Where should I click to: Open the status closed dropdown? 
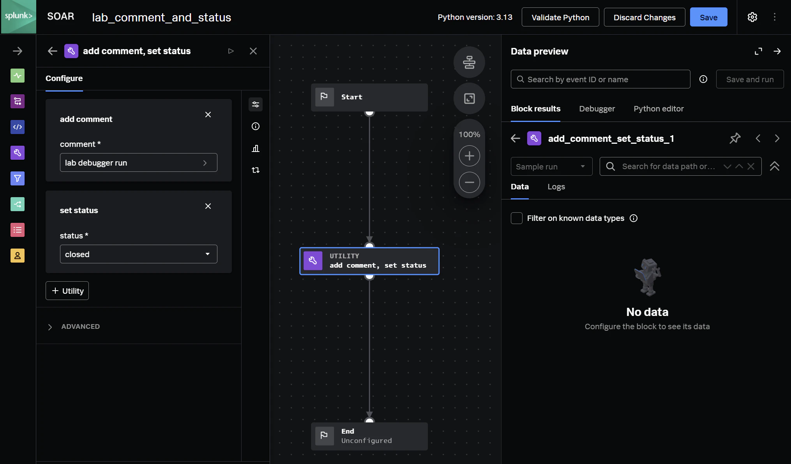[x=139, y=254]
